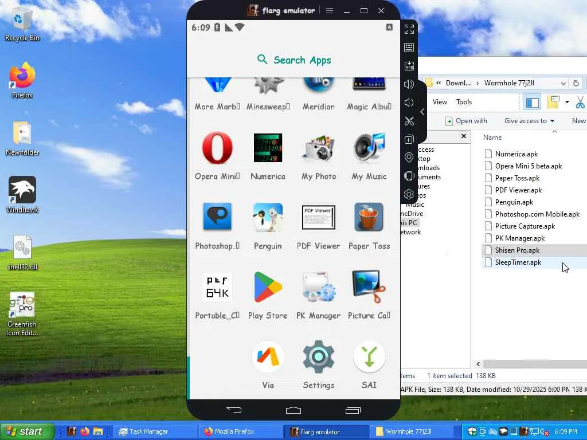Select Paper Toss.apk file
Viewport: 587px width, 440px height.
point(517,178)
